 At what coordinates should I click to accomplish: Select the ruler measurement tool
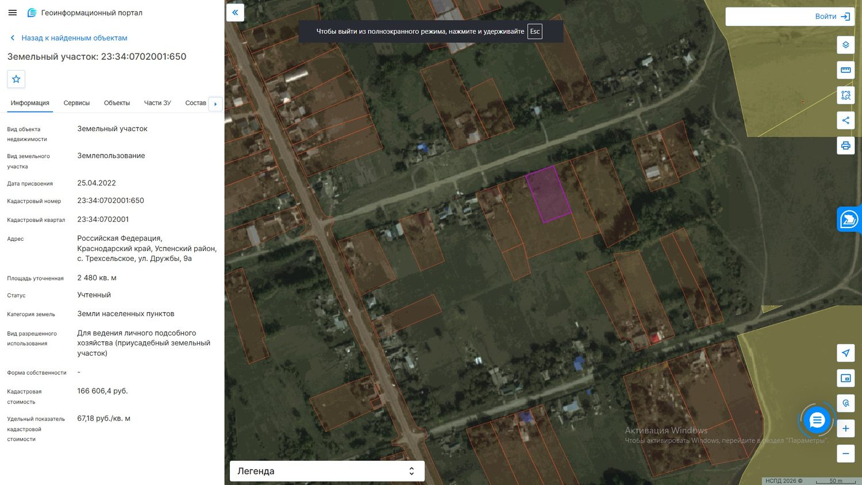click(846, 70)
